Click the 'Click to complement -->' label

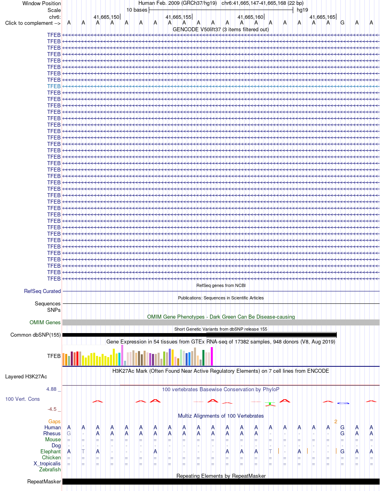pyautogui.click(x=33, y=23)
